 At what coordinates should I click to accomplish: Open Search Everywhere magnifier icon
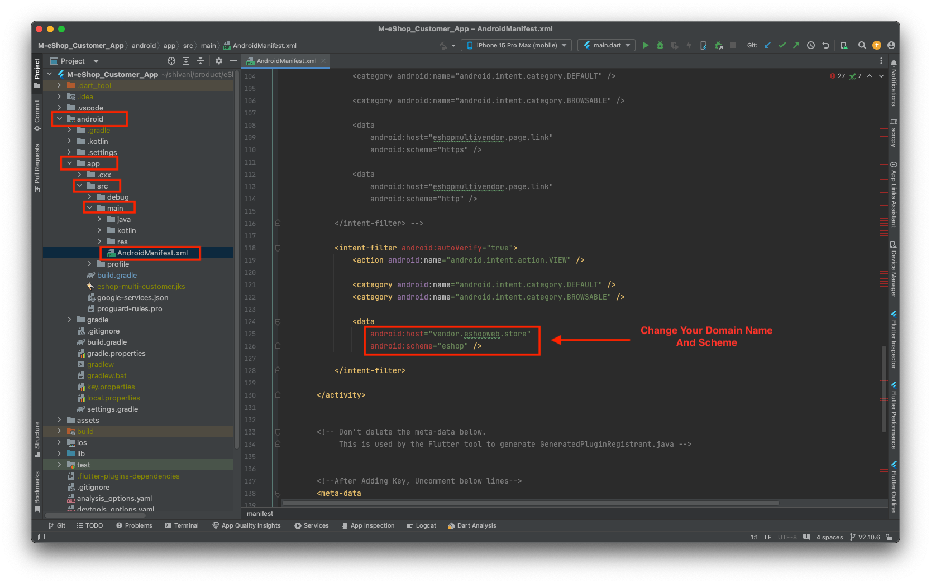(862, 45)
